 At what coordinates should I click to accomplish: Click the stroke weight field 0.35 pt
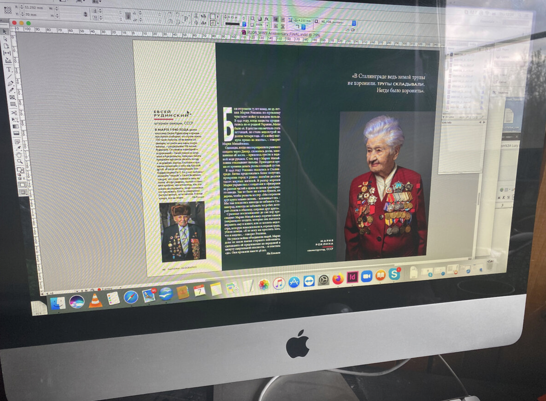click(233, 17)
